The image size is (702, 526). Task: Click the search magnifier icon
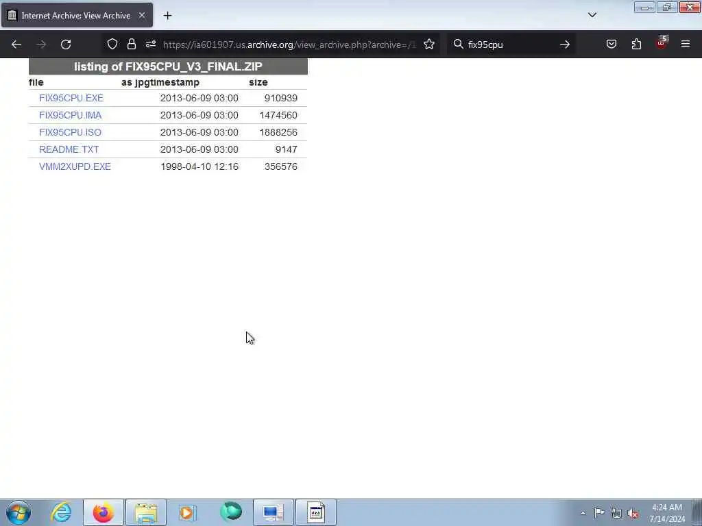[458, 44]
